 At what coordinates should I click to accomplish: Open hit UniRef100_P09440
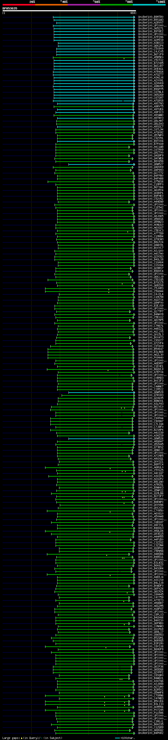pos(150,358)
